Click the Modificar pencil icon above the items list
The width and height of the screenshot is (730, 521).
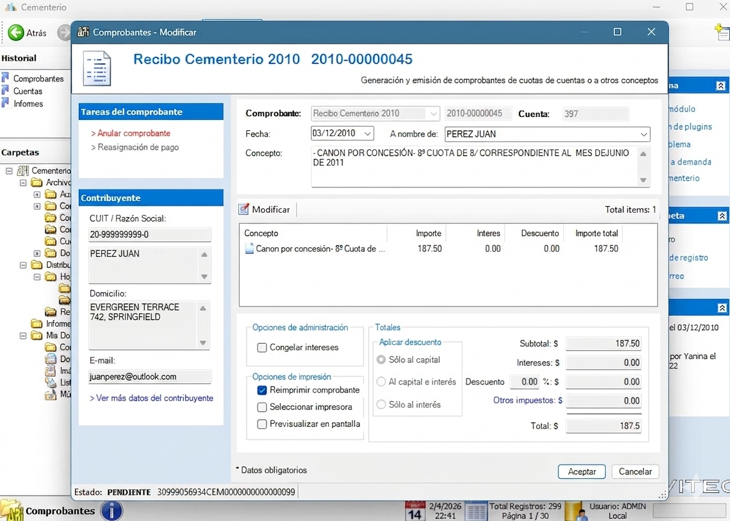[244, 209]
